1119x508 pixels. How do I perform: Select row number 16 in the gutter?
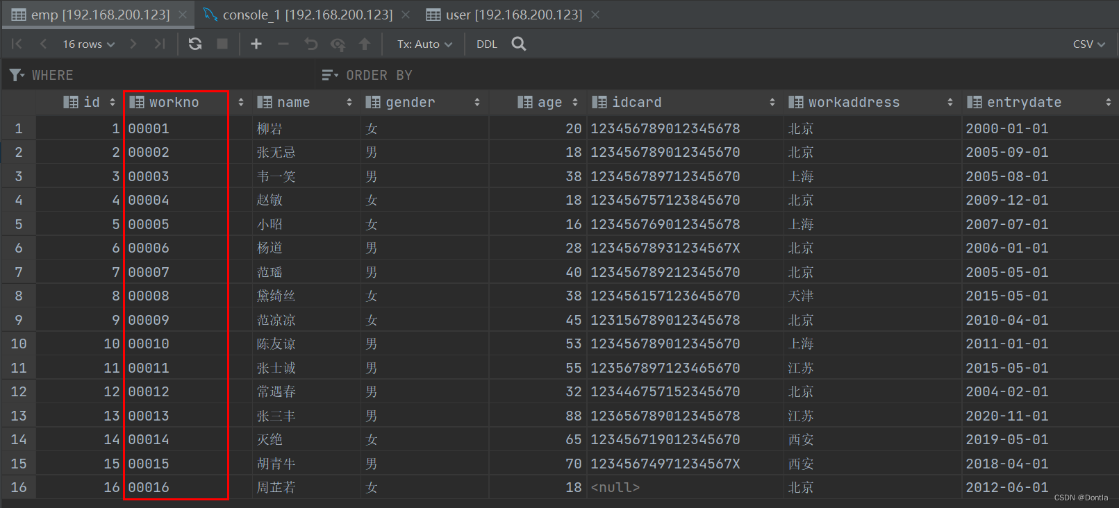pos(19,487)
